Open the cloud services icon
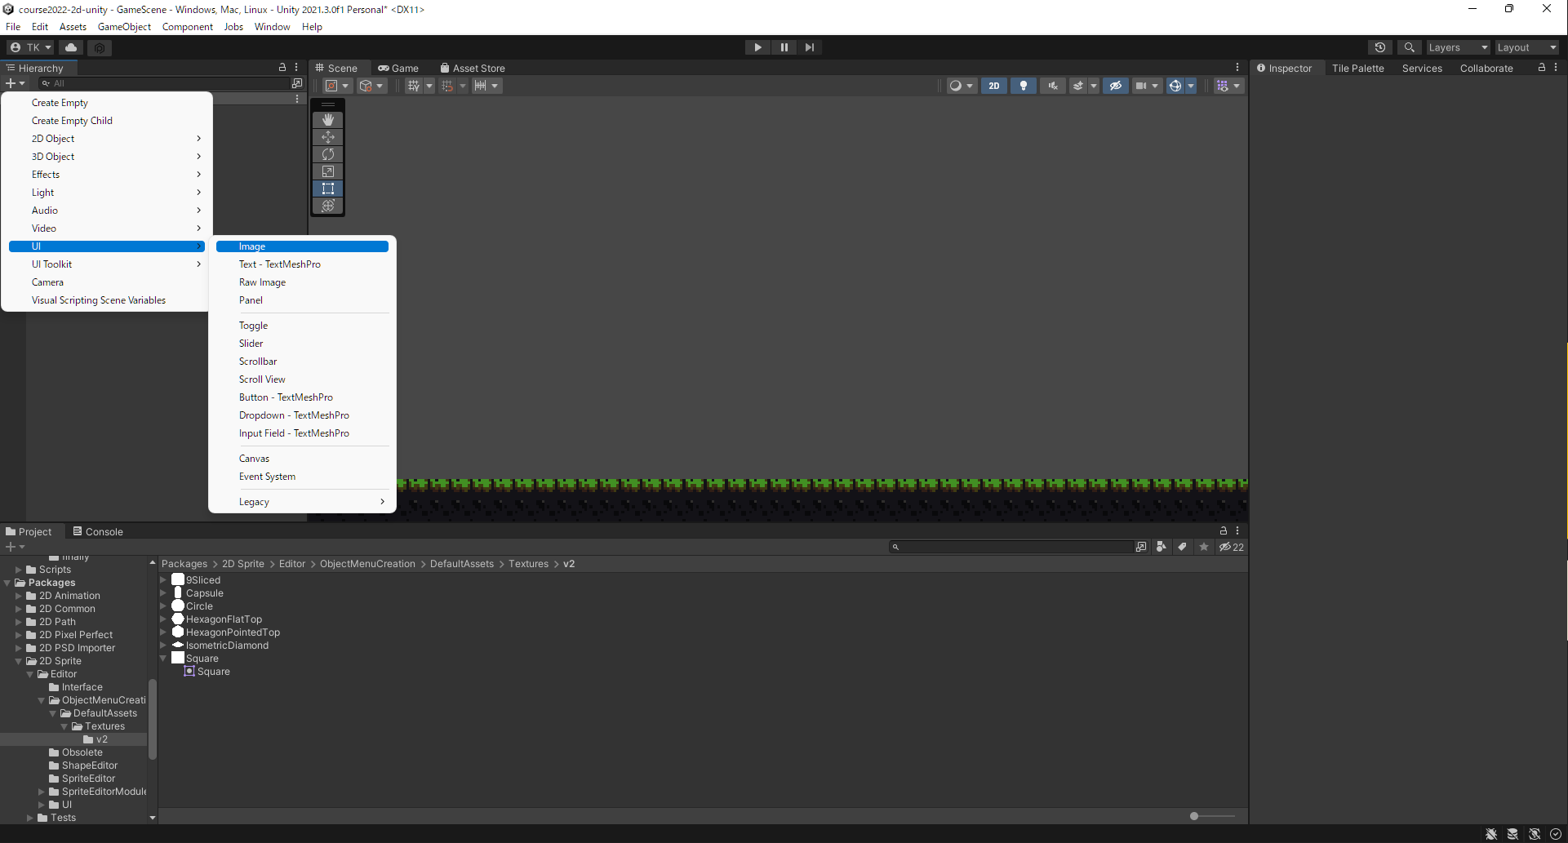The height and width of the screenshot is (843, 1568). click(71, 47)
